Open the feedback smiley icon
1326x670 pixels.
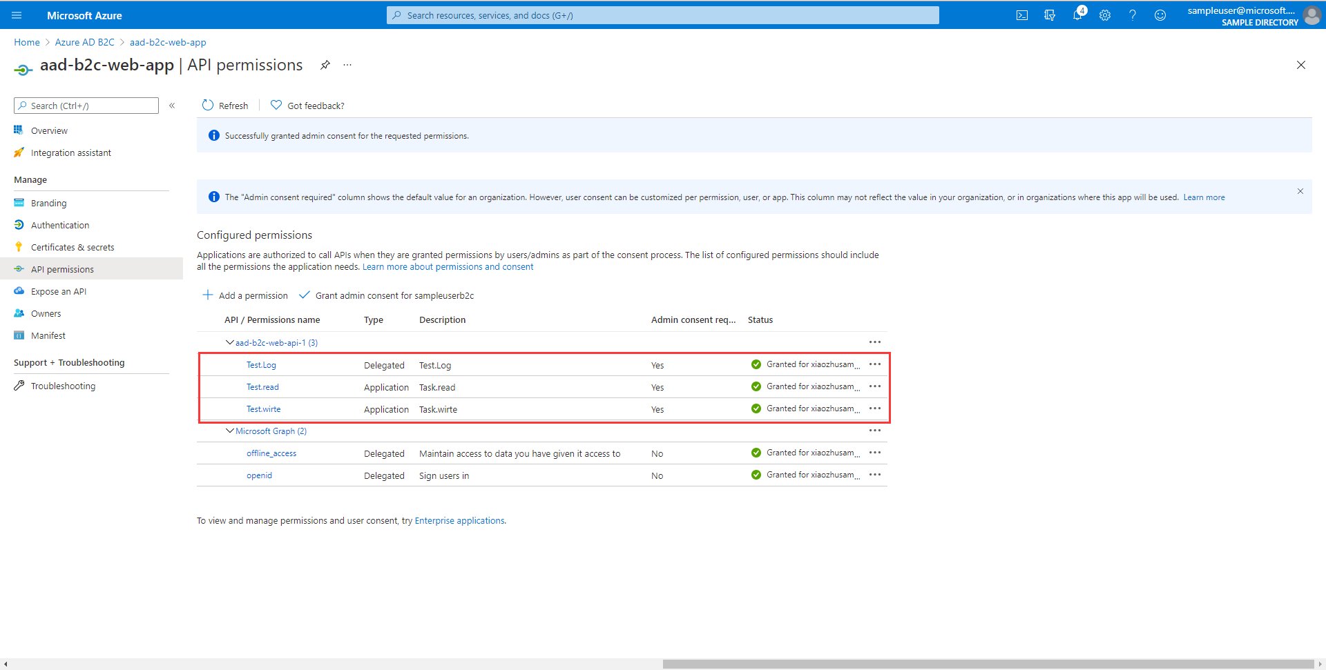click(1160, 15)
